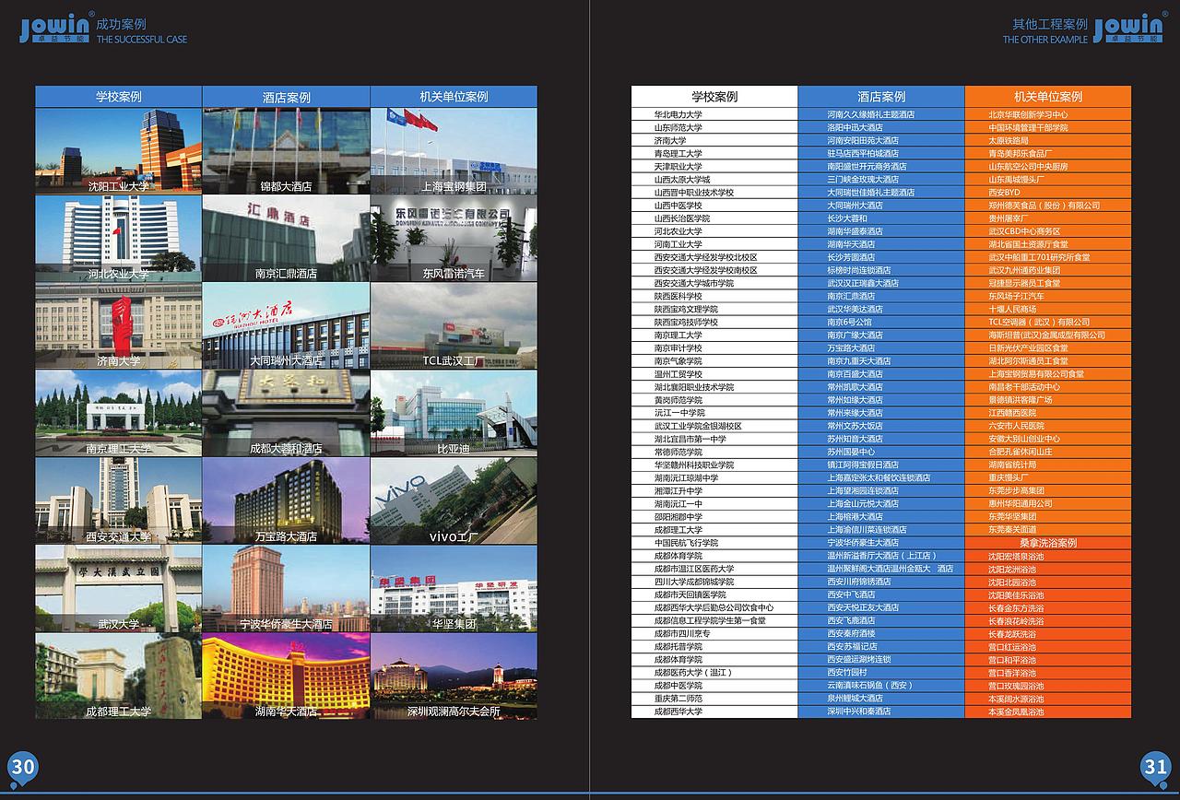Open the 西安交通大学 photo

click(118, 501)
